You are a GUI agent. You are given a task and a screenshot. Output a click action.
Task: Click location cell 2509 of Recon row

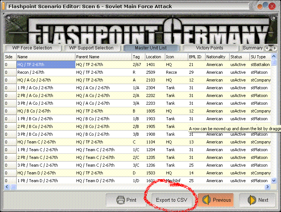click(155, 72)
